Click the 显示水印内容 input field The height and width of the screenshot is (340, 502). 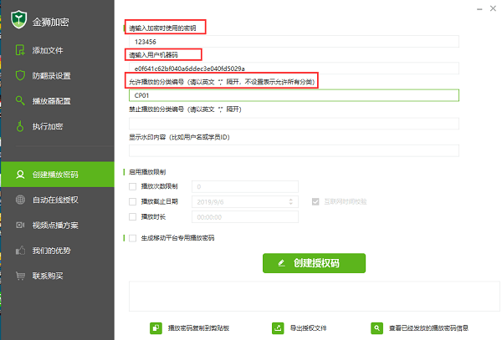pyautogui.click(x=293, y=151)
